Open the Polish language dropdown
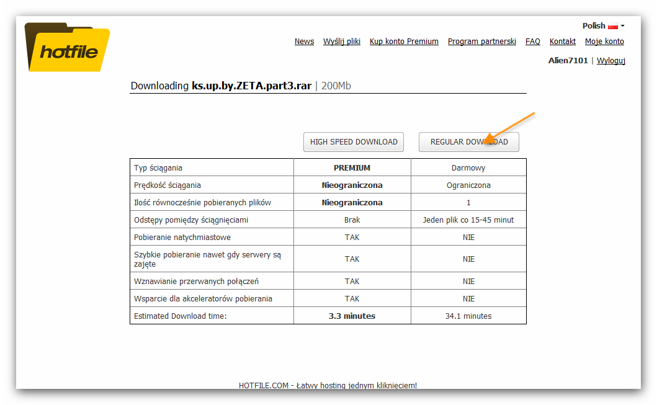 (x=603, y=26)
